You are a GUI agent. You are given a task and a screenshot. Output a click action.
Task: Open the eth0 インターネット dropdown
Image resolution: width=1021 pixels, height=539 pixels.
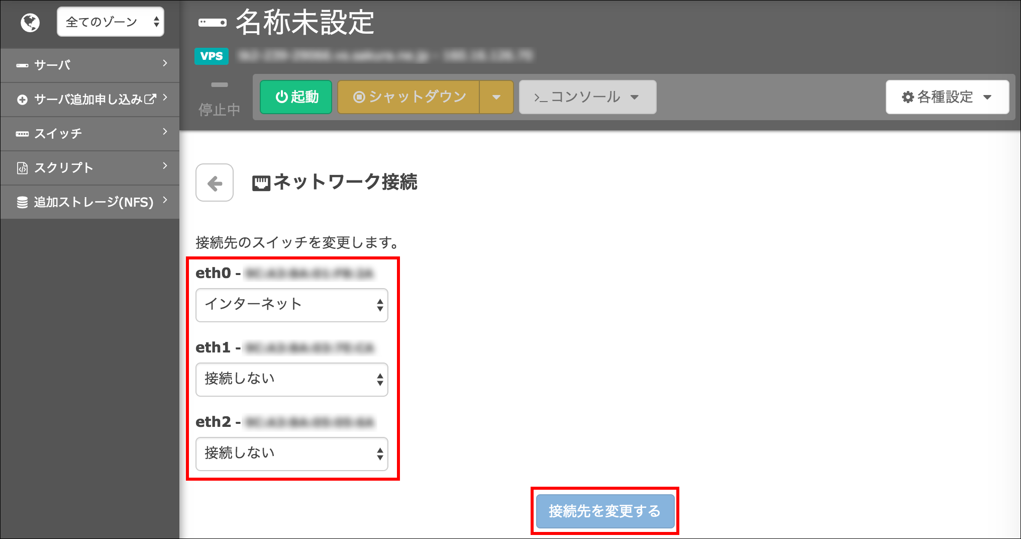click(x=291, y=305)
